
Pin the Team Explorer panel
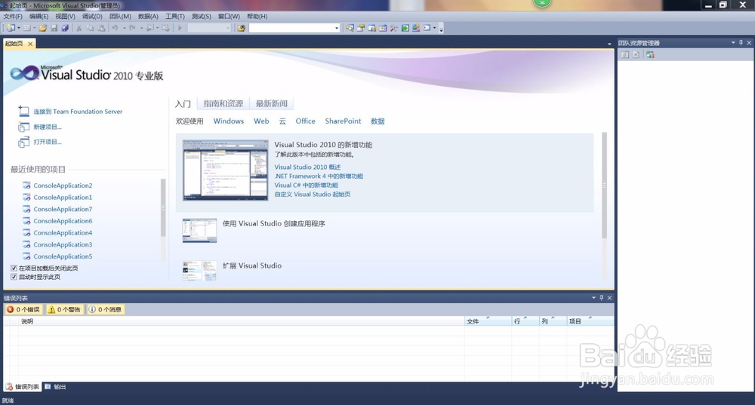click(741, 43)
